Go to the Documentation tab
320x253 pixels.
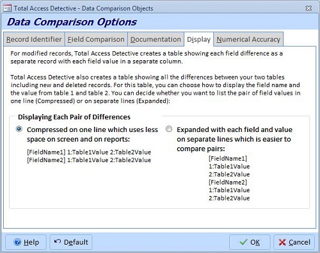[156, 39]
